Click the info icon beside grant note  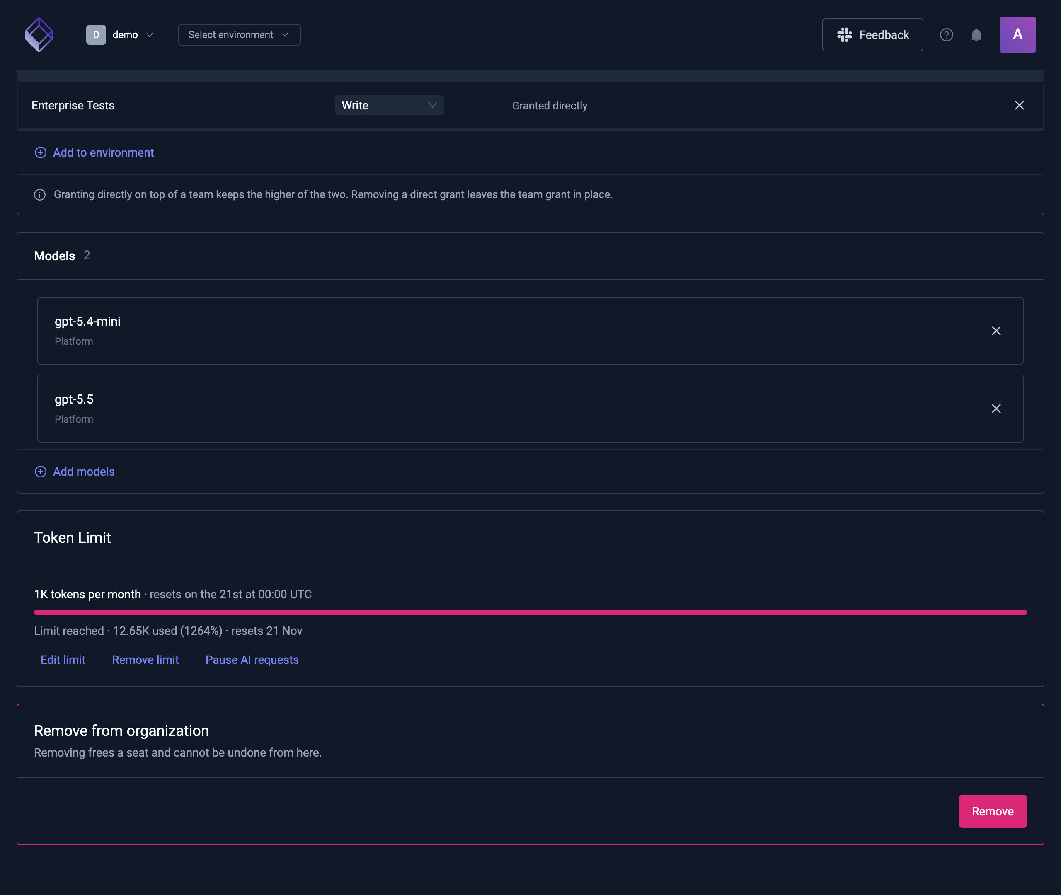pos(39,194)
